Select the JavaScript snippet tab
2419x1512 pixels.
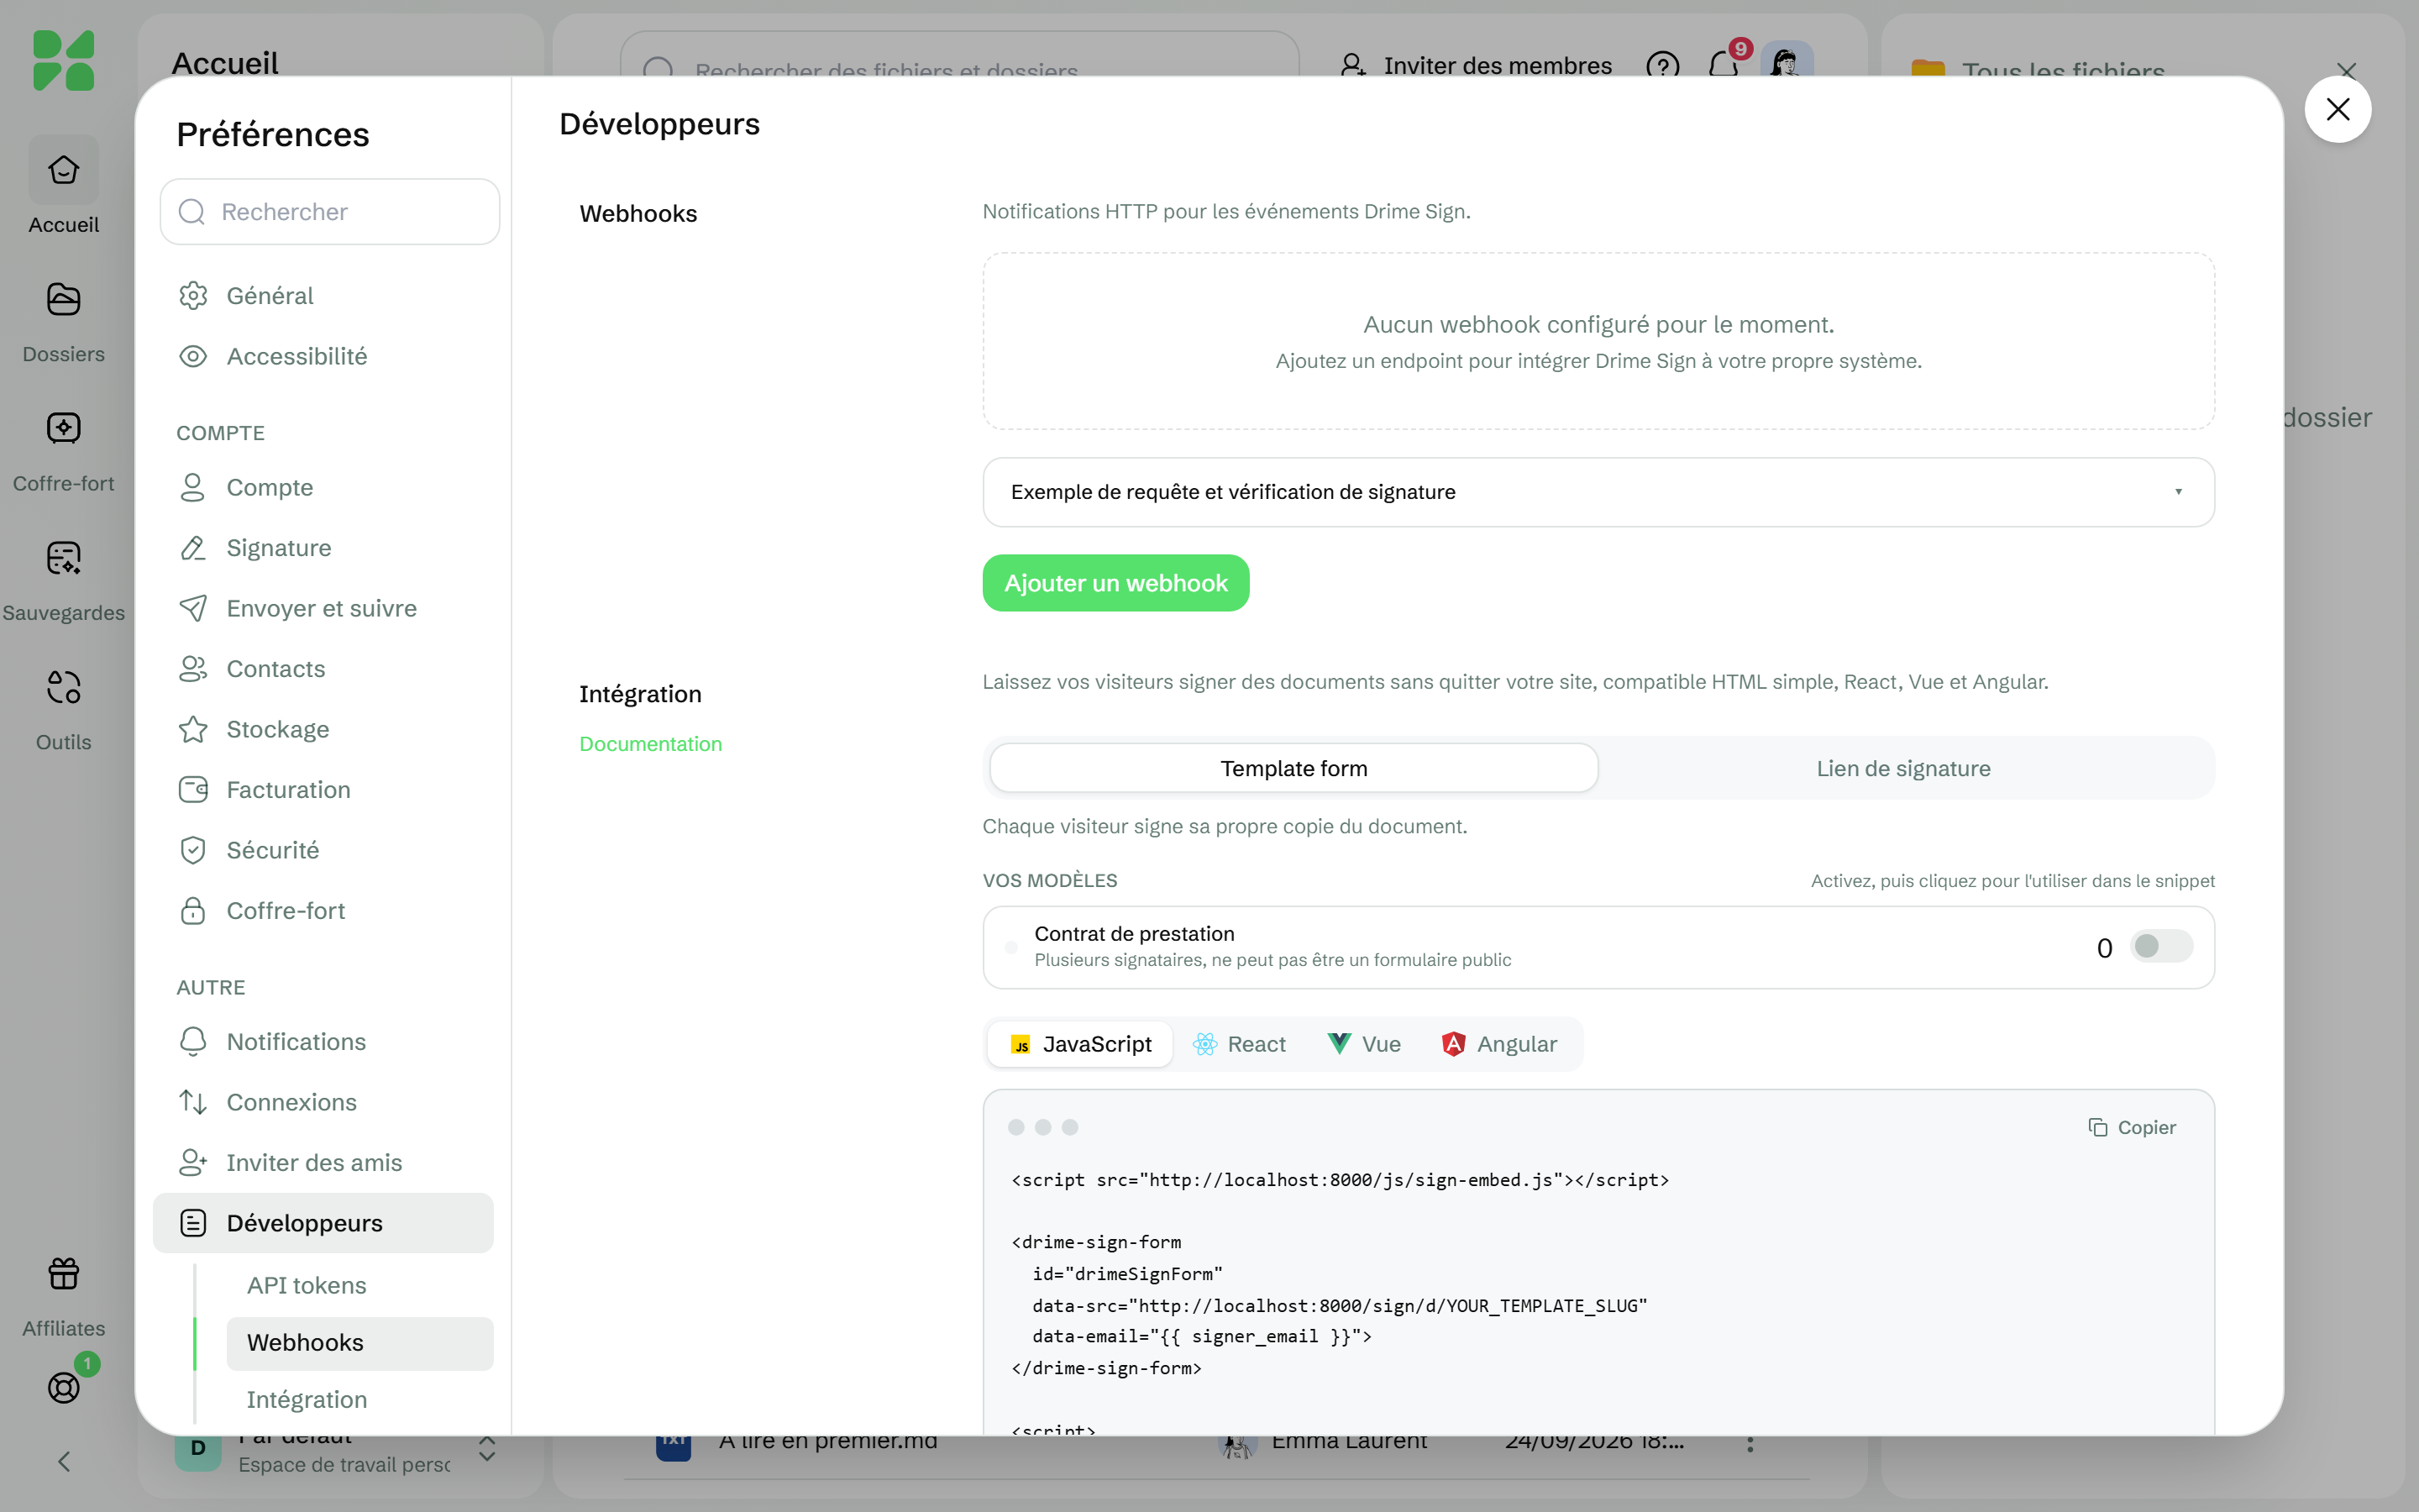point(1079,1044)
